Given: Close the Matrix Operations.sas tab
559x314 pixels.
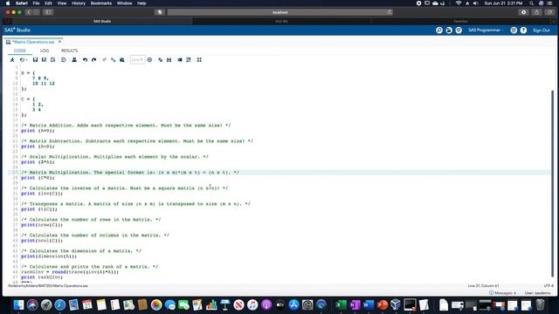Looking at the screenshot, I should coord(59,42).
